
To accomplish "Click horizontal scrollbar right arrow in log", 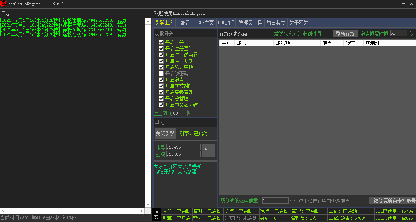I will pos(142,211).
